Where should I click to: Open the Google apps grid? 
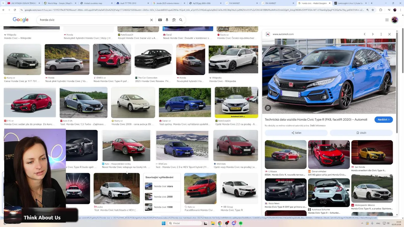tap(387, 20)
